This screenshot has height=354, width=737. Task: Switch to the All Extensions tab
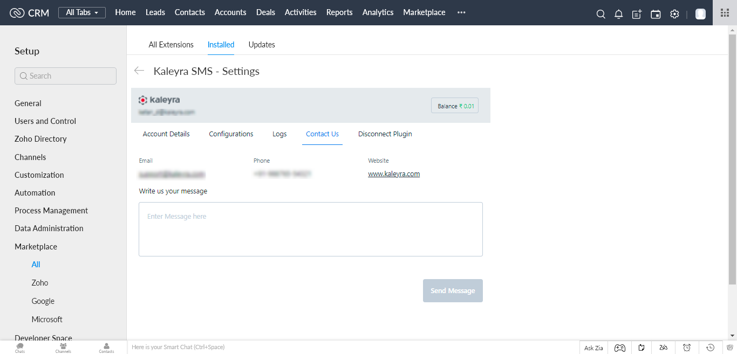171,45
